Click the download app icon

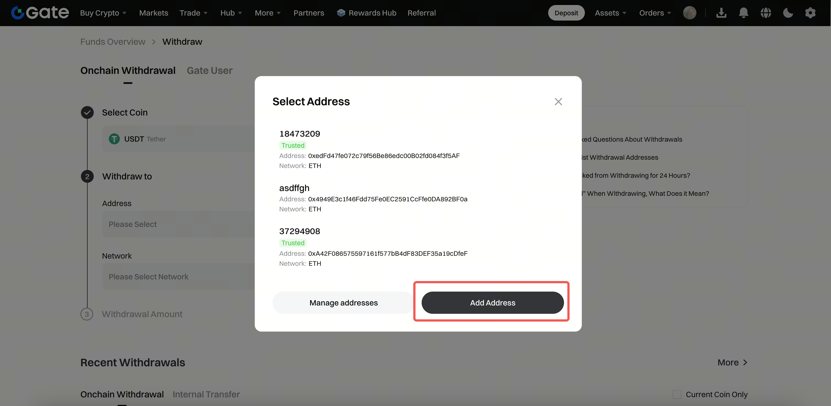tap(721, 13)
